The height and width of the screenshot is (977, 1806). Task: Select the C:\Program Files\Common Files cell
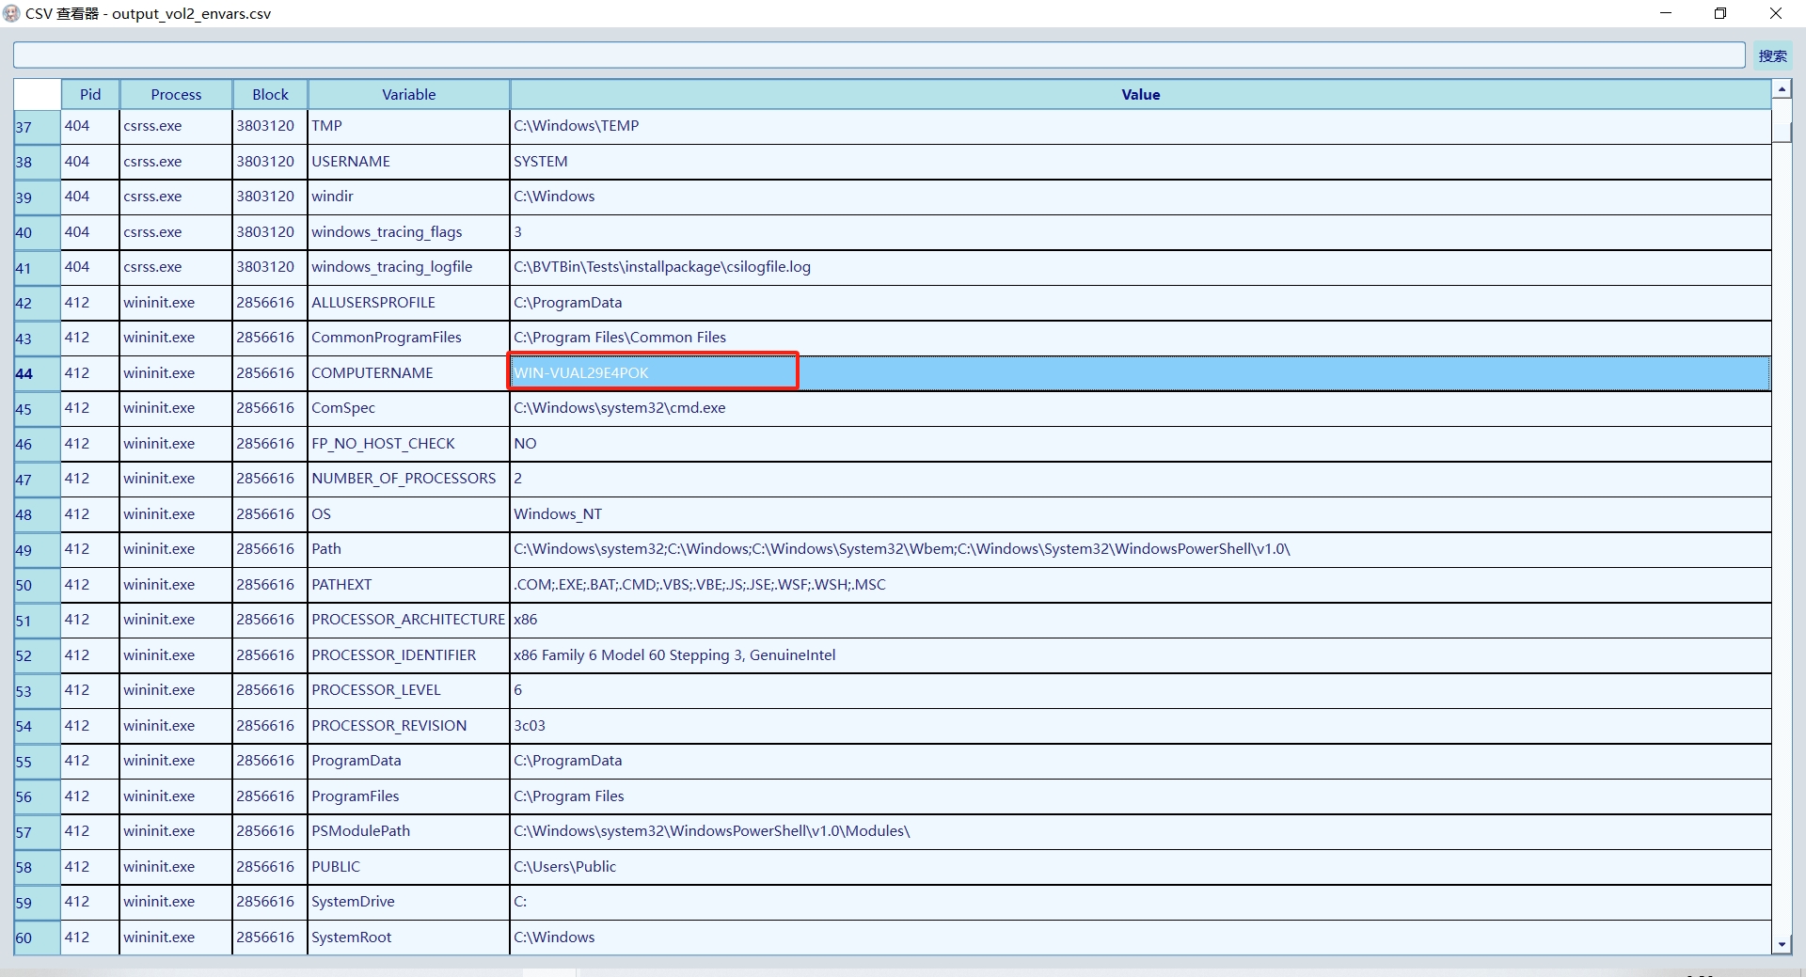(1140, 338)
